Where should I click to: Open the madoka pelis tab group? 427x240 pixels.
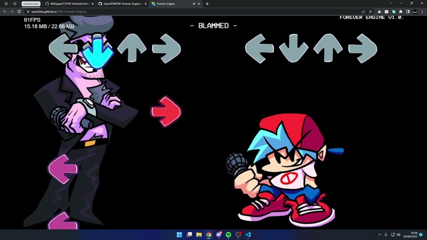[x=31, y=4]
